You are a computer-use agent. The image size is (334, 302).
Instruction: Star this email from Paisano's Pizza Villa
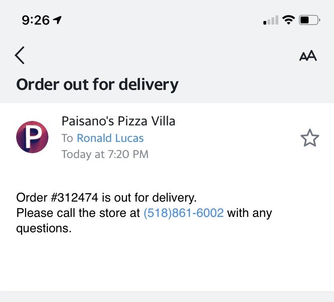pos(310,138)
